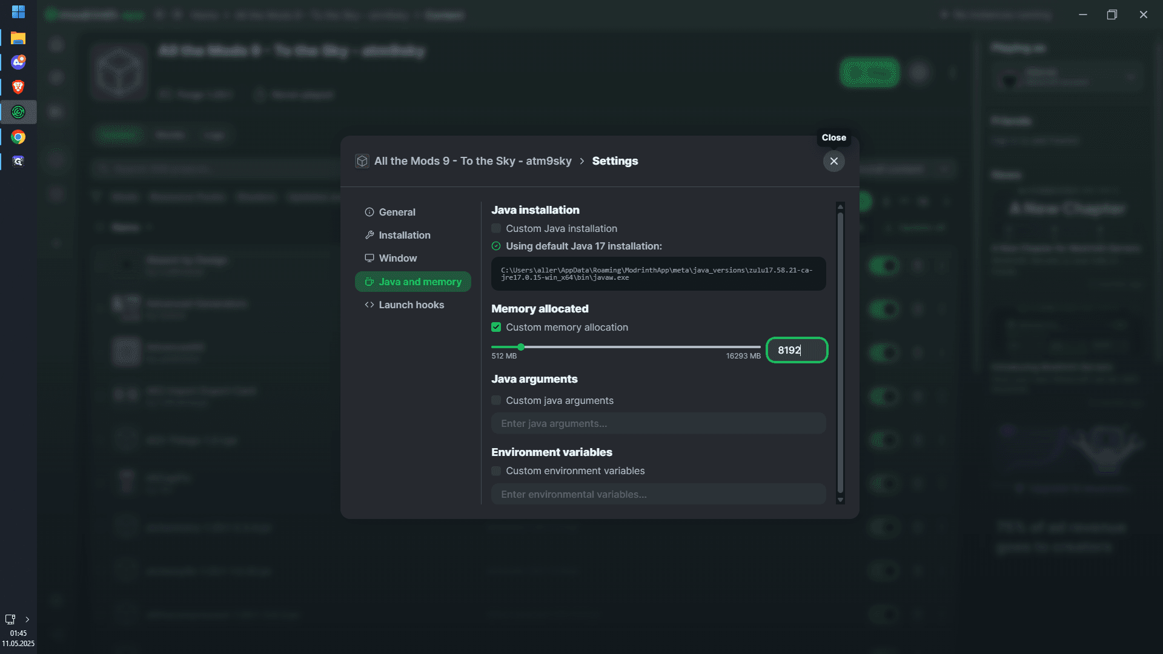This screenshot has height=654, width=1163.
Task: Open the Discord-like app with notification badge
Action: 18,62
